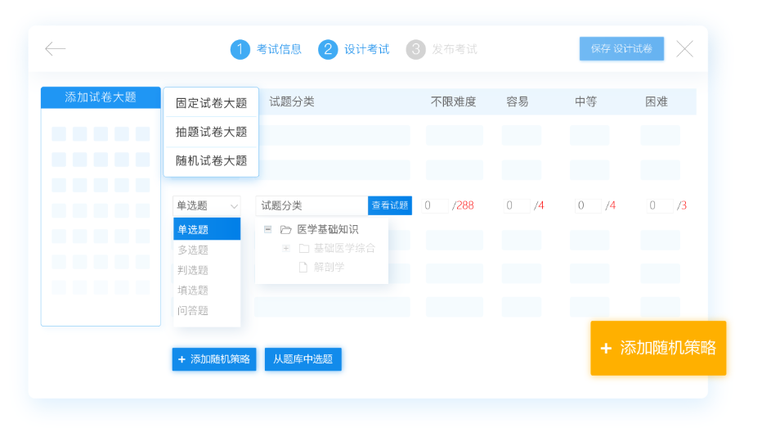This screenshot has width=762, height=428.
Task: Click the 保存 设计试卷 button
Action: point(621,49)
